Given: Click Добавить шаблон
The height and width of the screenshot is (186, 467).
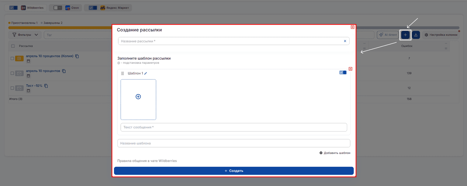Looking at the screenshot, I should (x=335, y=153).
